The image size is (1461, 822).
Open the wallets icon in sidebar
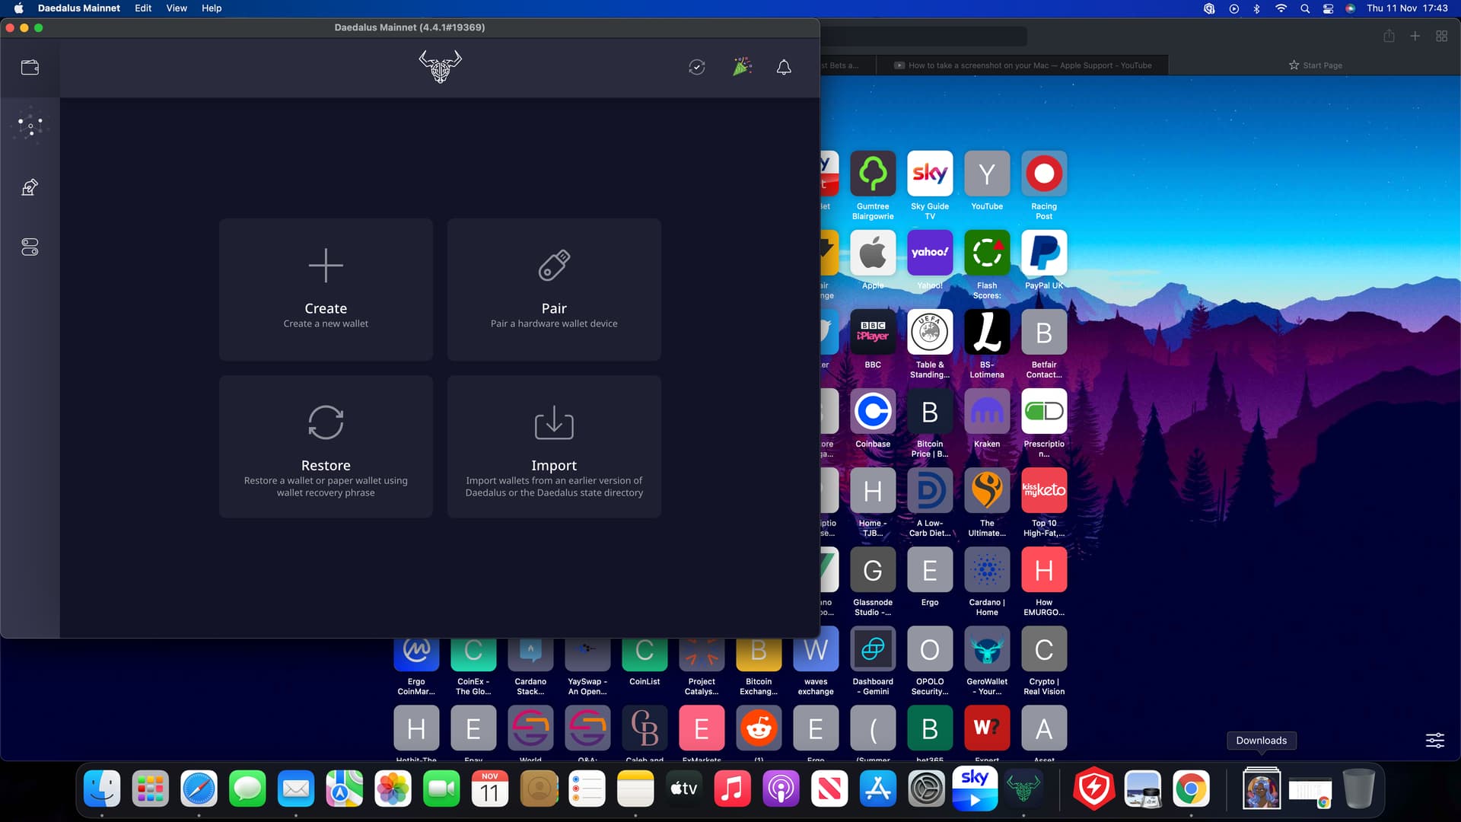pyautogui.click(x=30, y=68)
